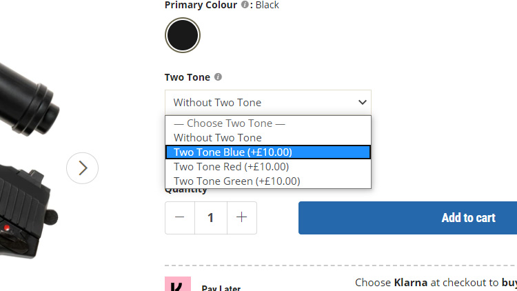Choose the 'Two Tone Red (+£10.00)' option
This screenshot has height=291, width=517.
pos(231,167)
